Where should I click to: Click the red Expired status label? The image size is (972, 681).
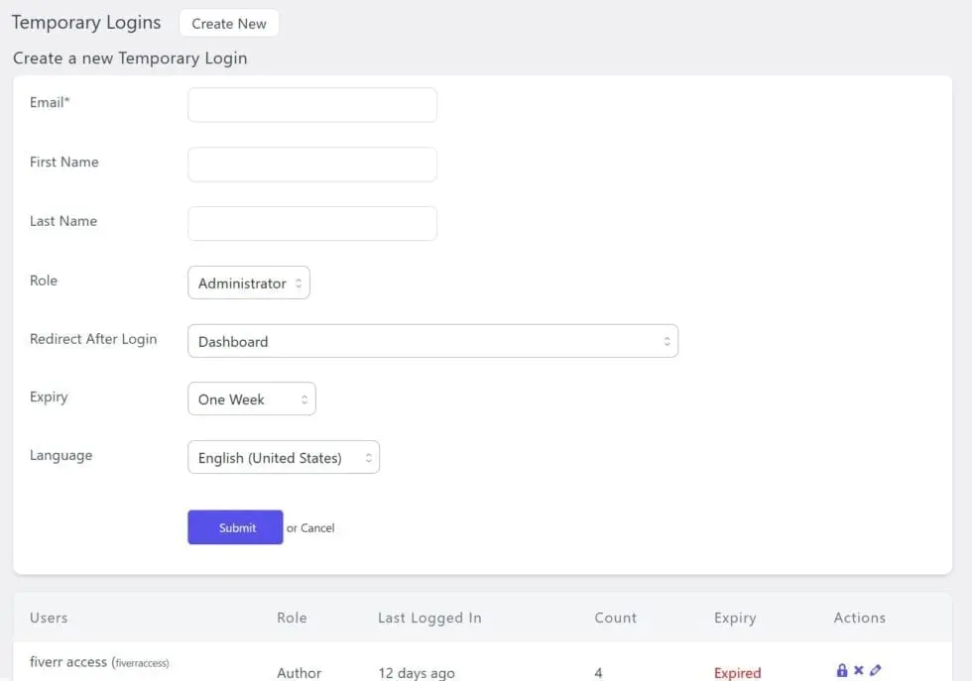pyautogui.click(x=738, y=672)
